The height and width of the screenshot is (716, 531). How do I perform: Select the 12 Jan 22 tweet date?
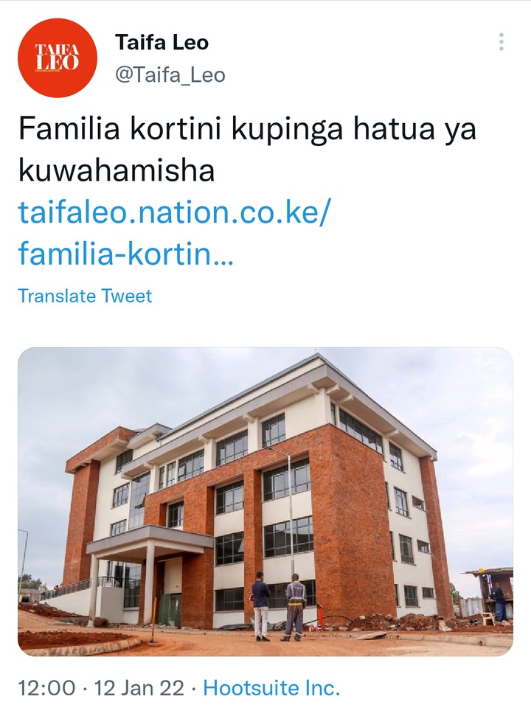click(x=139, y=688)
